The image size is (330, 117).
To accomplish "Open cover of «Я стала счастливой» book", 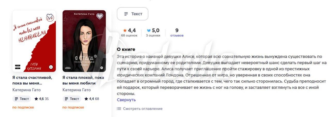I will (x=34, y=41).
